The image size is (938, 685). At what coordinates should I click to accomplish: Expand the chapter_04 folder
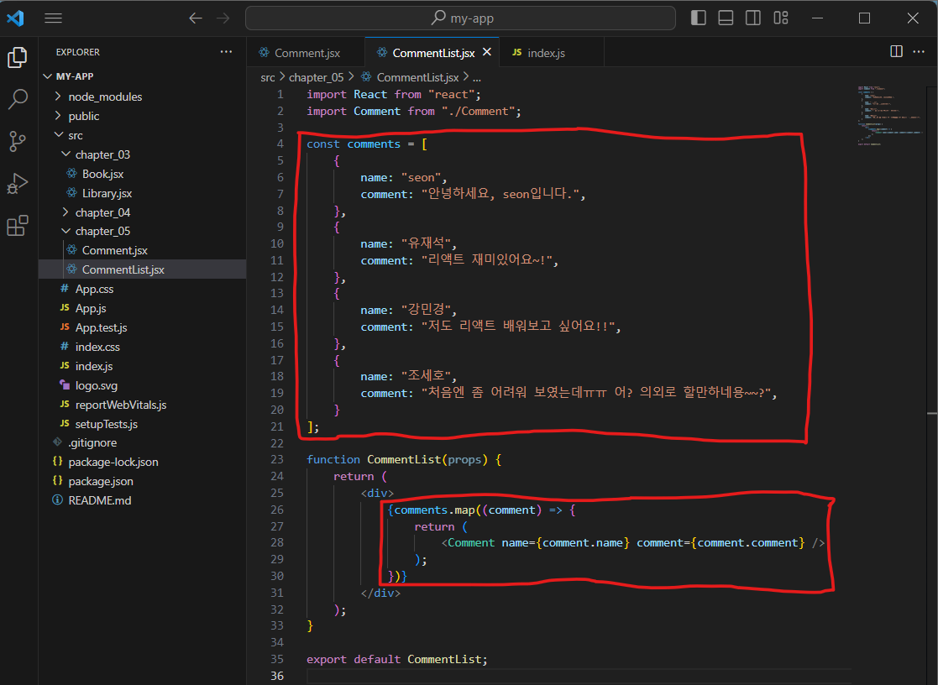coord(102,212)
